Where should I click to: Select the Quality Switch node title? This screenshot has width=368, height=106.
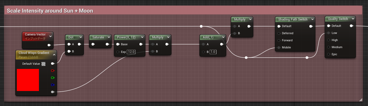[x=338, y=19]
